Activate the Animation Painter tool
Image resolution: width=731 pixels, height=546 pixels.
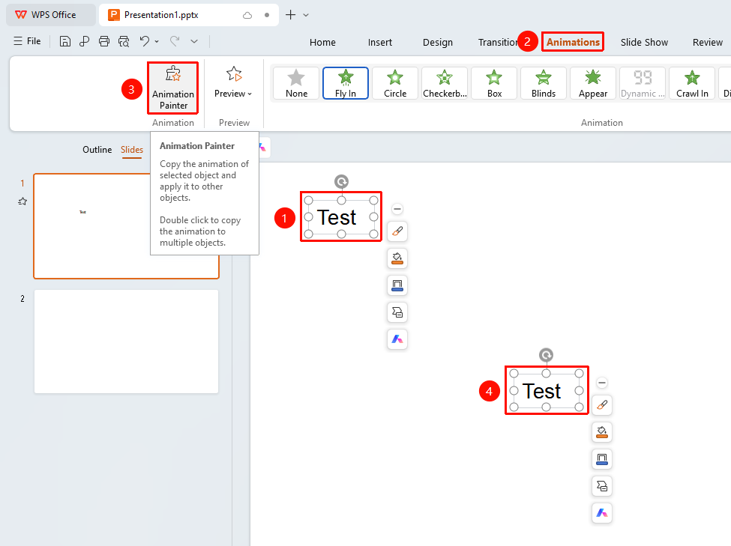pyautogui.click(x=173, y=88)
